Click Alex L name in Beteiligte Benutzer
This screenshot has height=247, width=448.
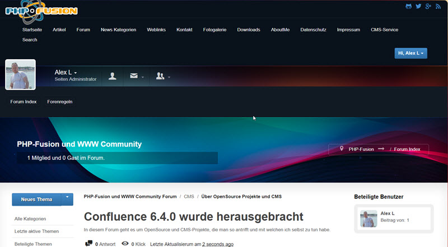coord(388,213)
